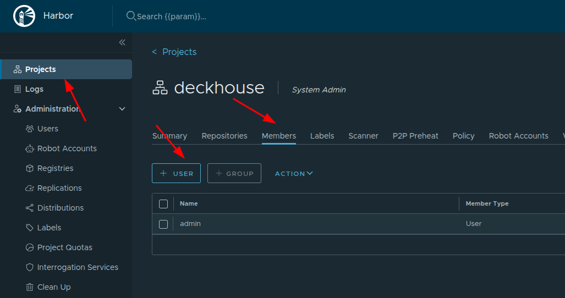Open the Labels project tab
This screenshot has width=565, height=298.
[322, 136]
